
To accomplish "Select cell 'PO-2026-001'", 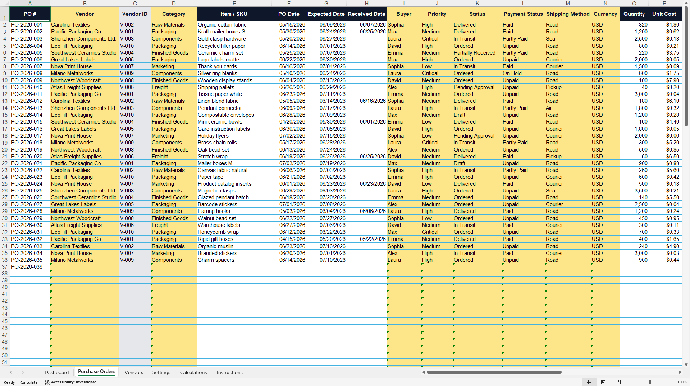I will tap(30, 25).
